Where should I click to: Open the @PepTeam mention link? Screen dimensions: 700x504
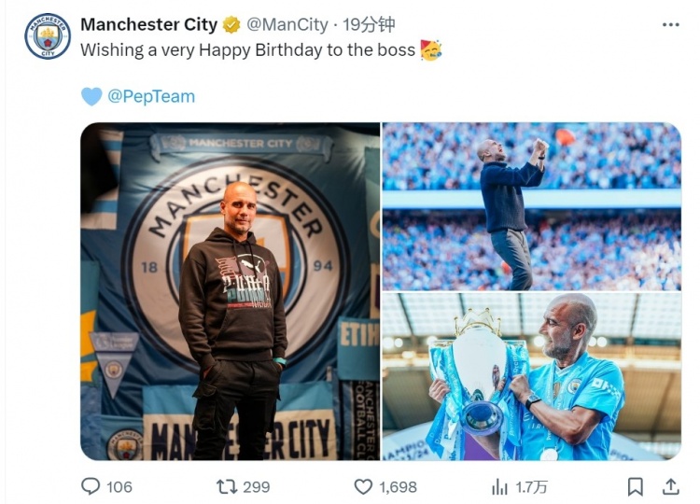(151, 96)
